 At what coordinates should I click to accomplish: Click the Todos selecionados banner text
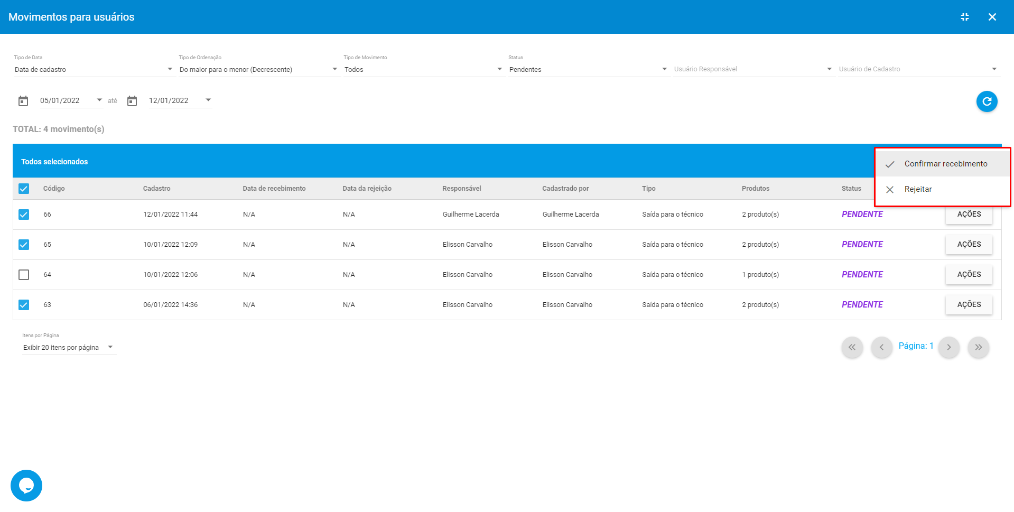(54, 162)
